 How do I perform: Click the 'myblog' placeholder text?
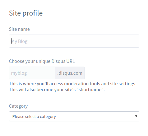tap(19, 73)
